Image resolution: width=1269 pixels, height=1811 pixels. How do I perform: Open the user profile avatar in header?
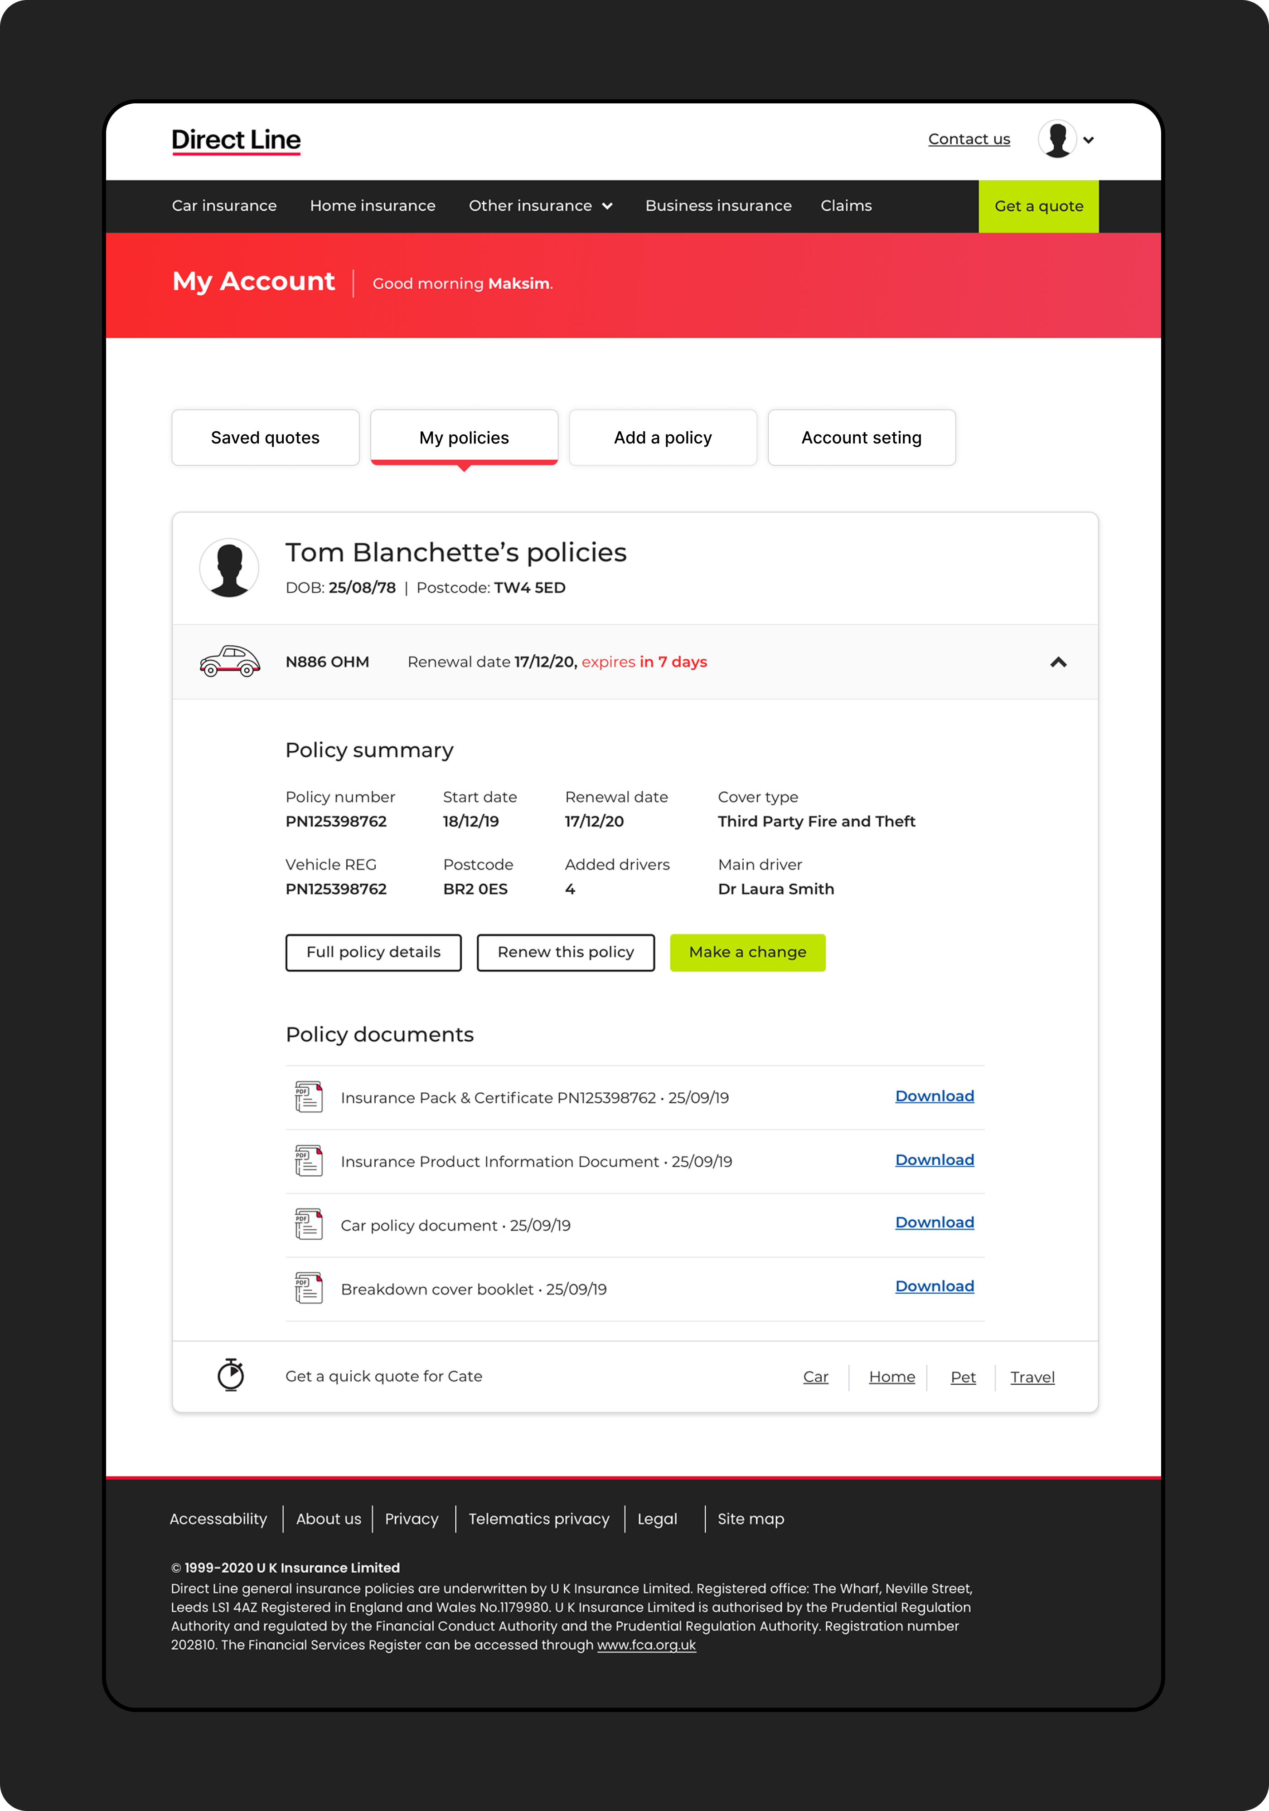click(1057, 139)
